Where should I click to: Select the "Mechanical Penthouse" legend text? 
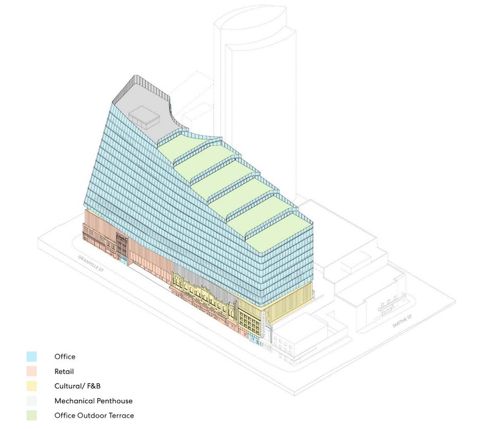point(93,401)
